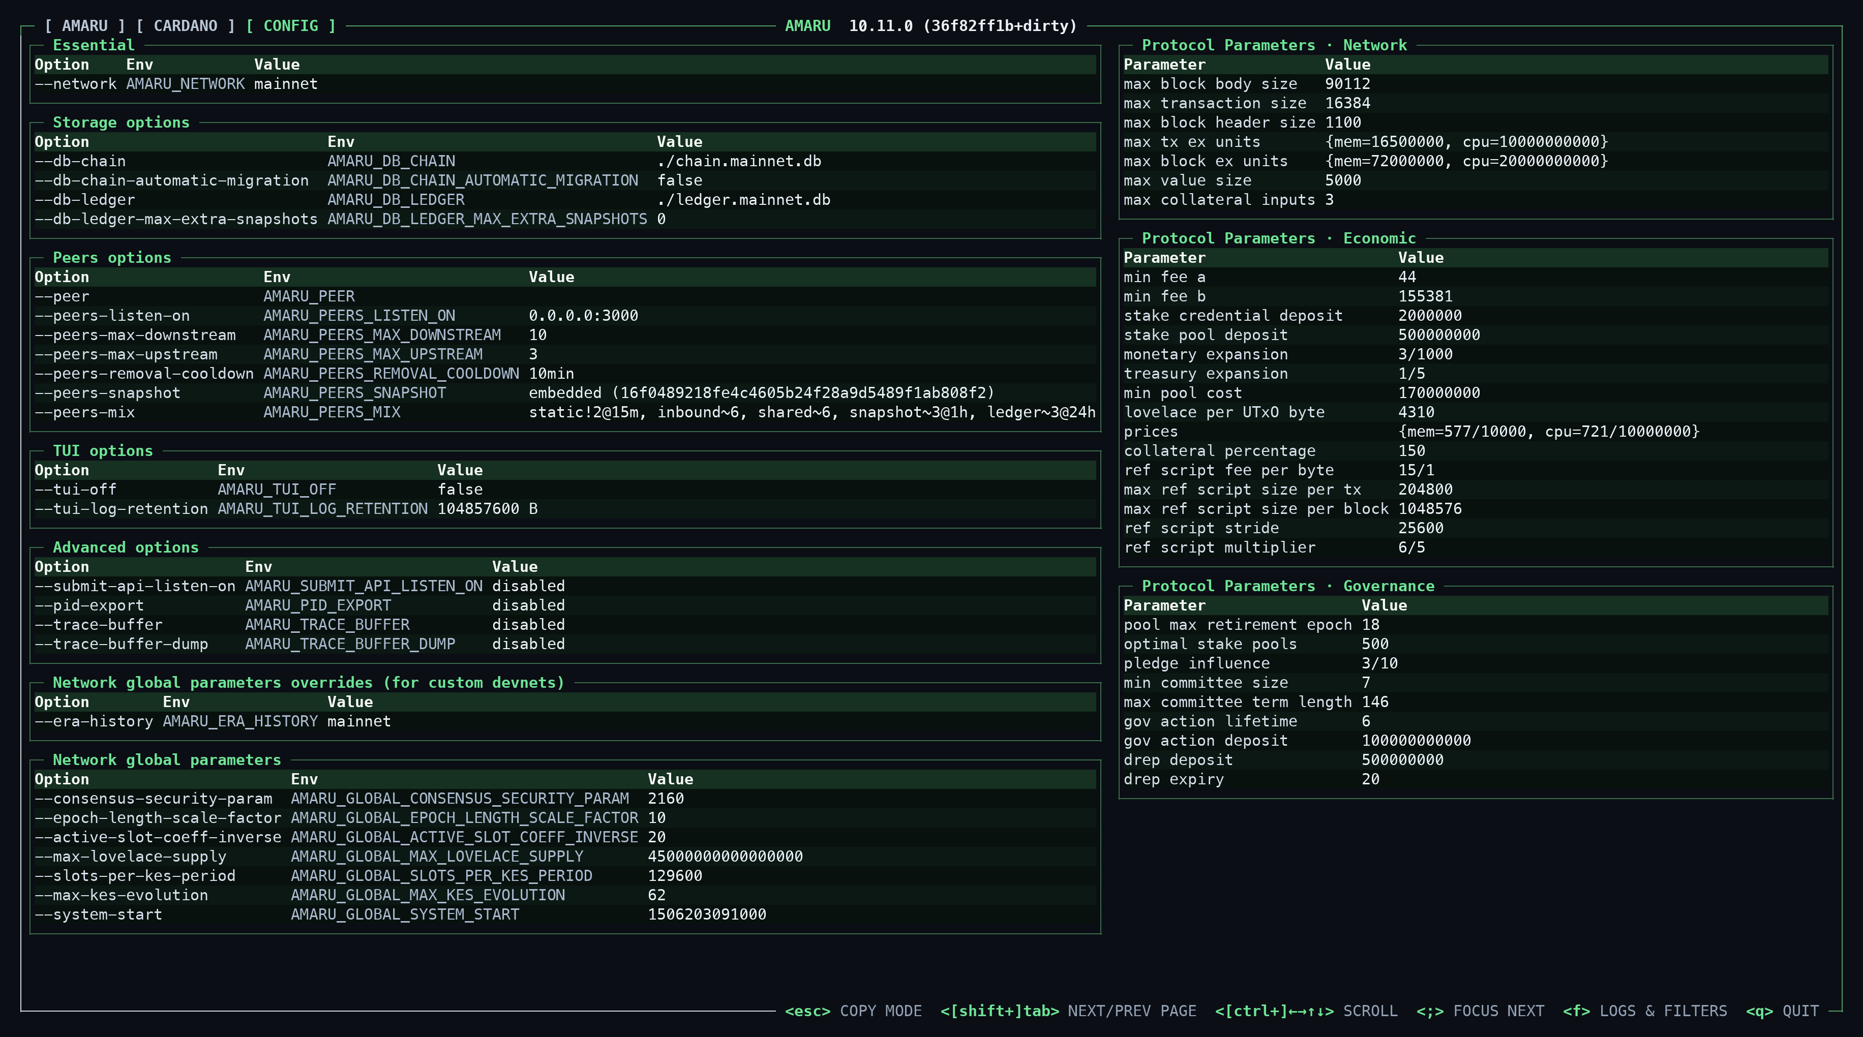Select the --network option row
Image resolution: width=1863 pixels, height=1037 pixels.
(x=565, y=84)
